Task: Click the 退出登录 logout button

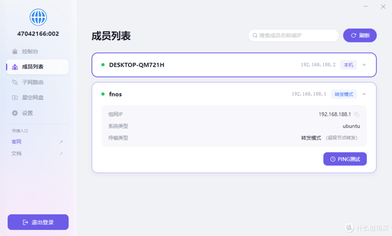Action: 38,222
